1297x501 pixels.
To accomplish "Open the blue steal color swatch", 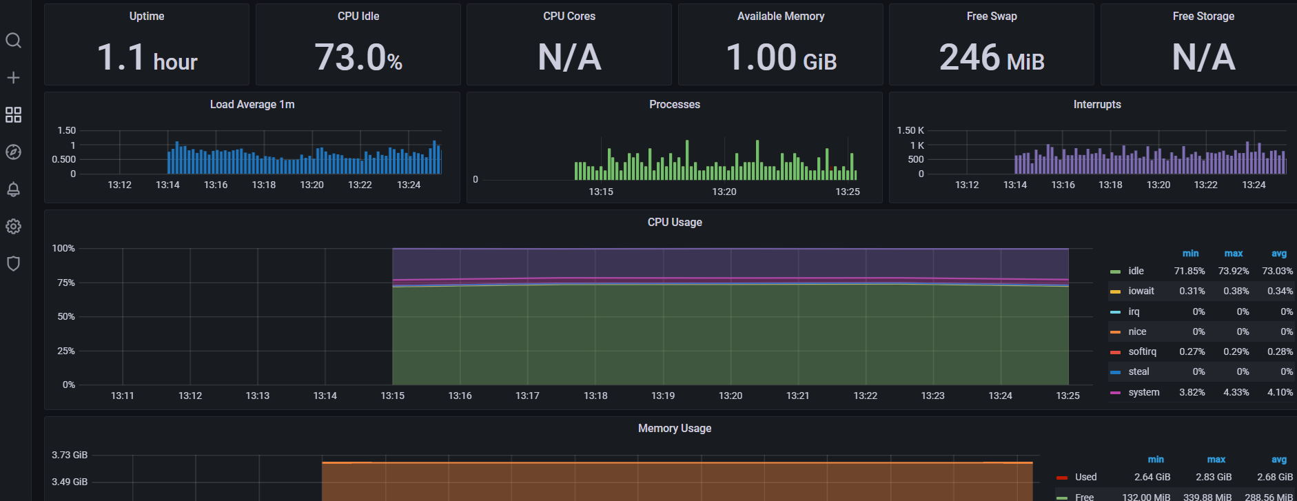I will [1115, 372].
